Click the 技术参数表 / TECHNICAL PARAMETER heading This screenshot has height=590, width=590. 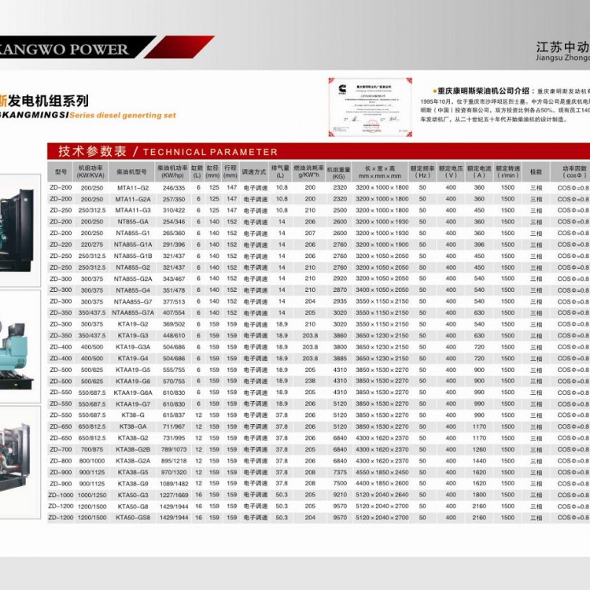[x=168, y=151]
